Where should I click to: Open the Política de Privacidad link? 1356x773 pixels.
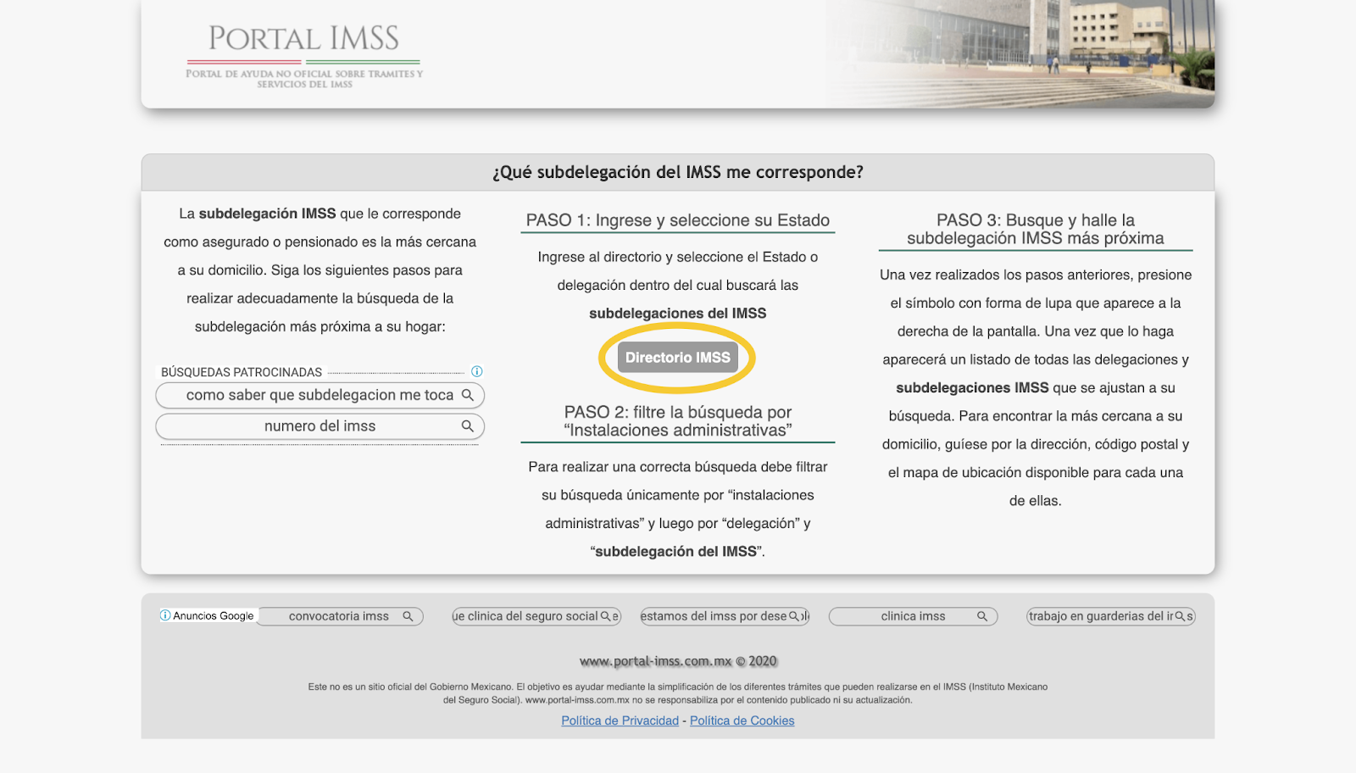(x=620, y=720)
